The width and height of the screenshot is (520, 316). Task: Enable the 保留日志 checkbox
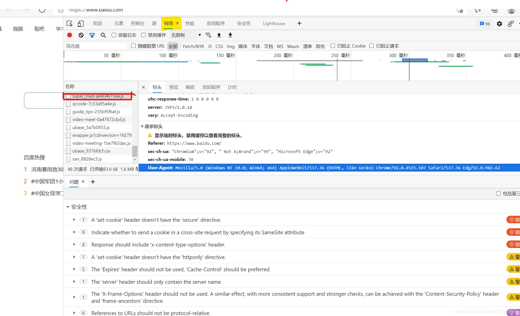coord(114,35)
